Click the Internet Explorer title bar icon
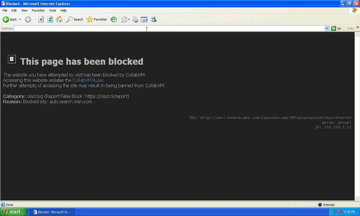 pos(3,4)
